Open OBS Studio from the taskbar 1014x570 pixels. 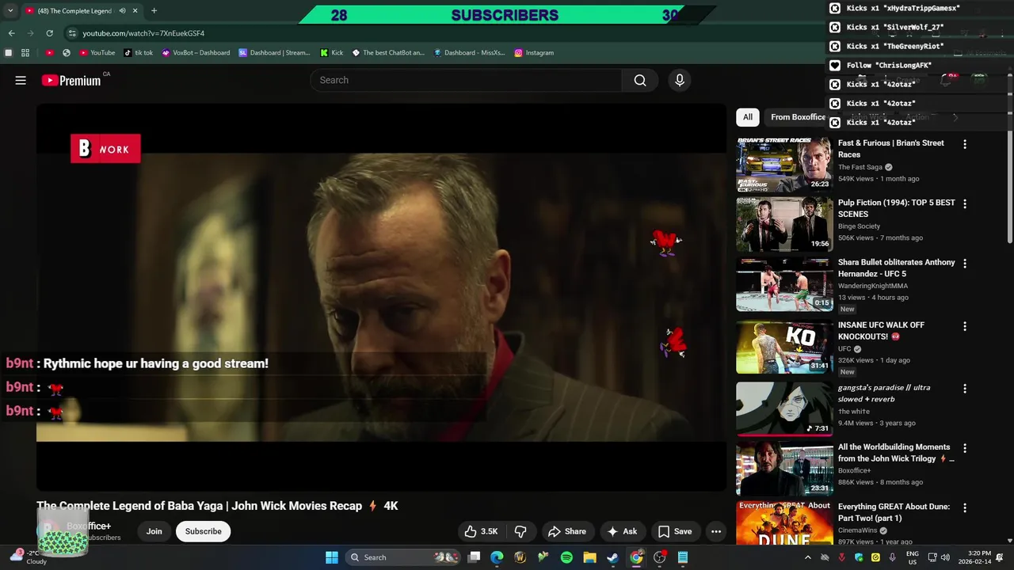659,557
